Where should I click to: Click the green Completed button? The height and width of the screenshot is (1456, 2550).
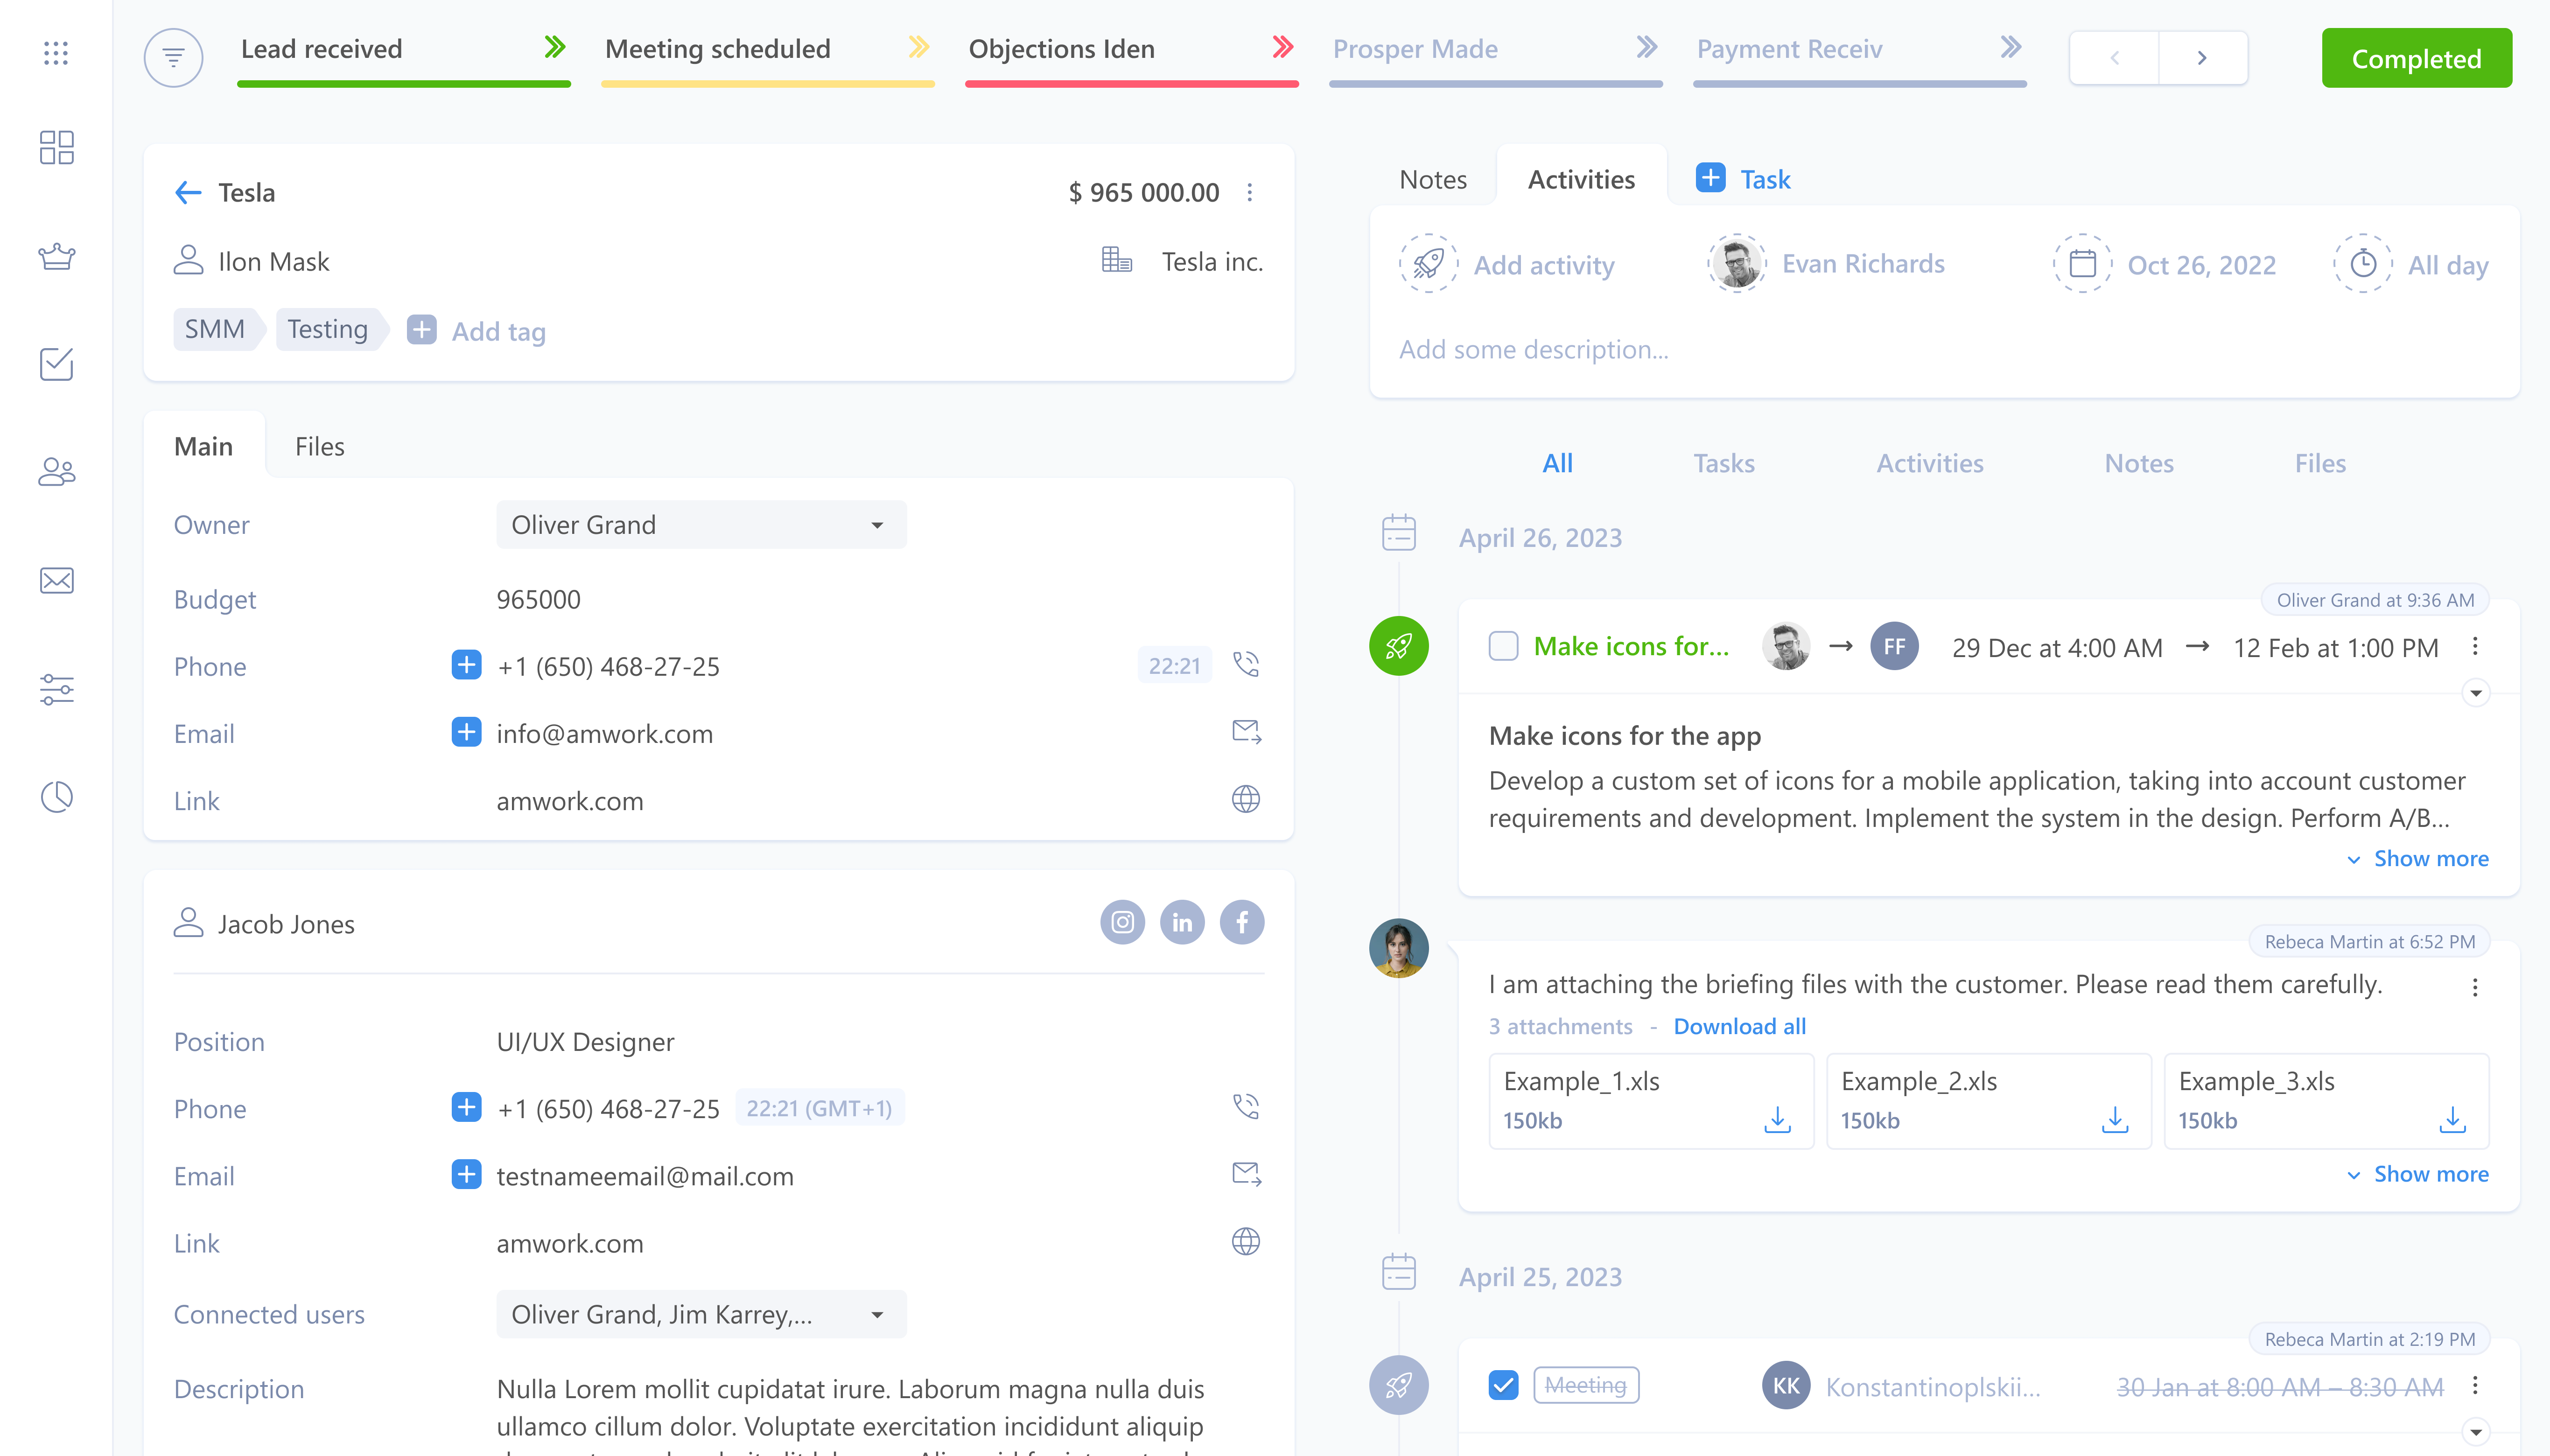click(x=2416, y=58)
